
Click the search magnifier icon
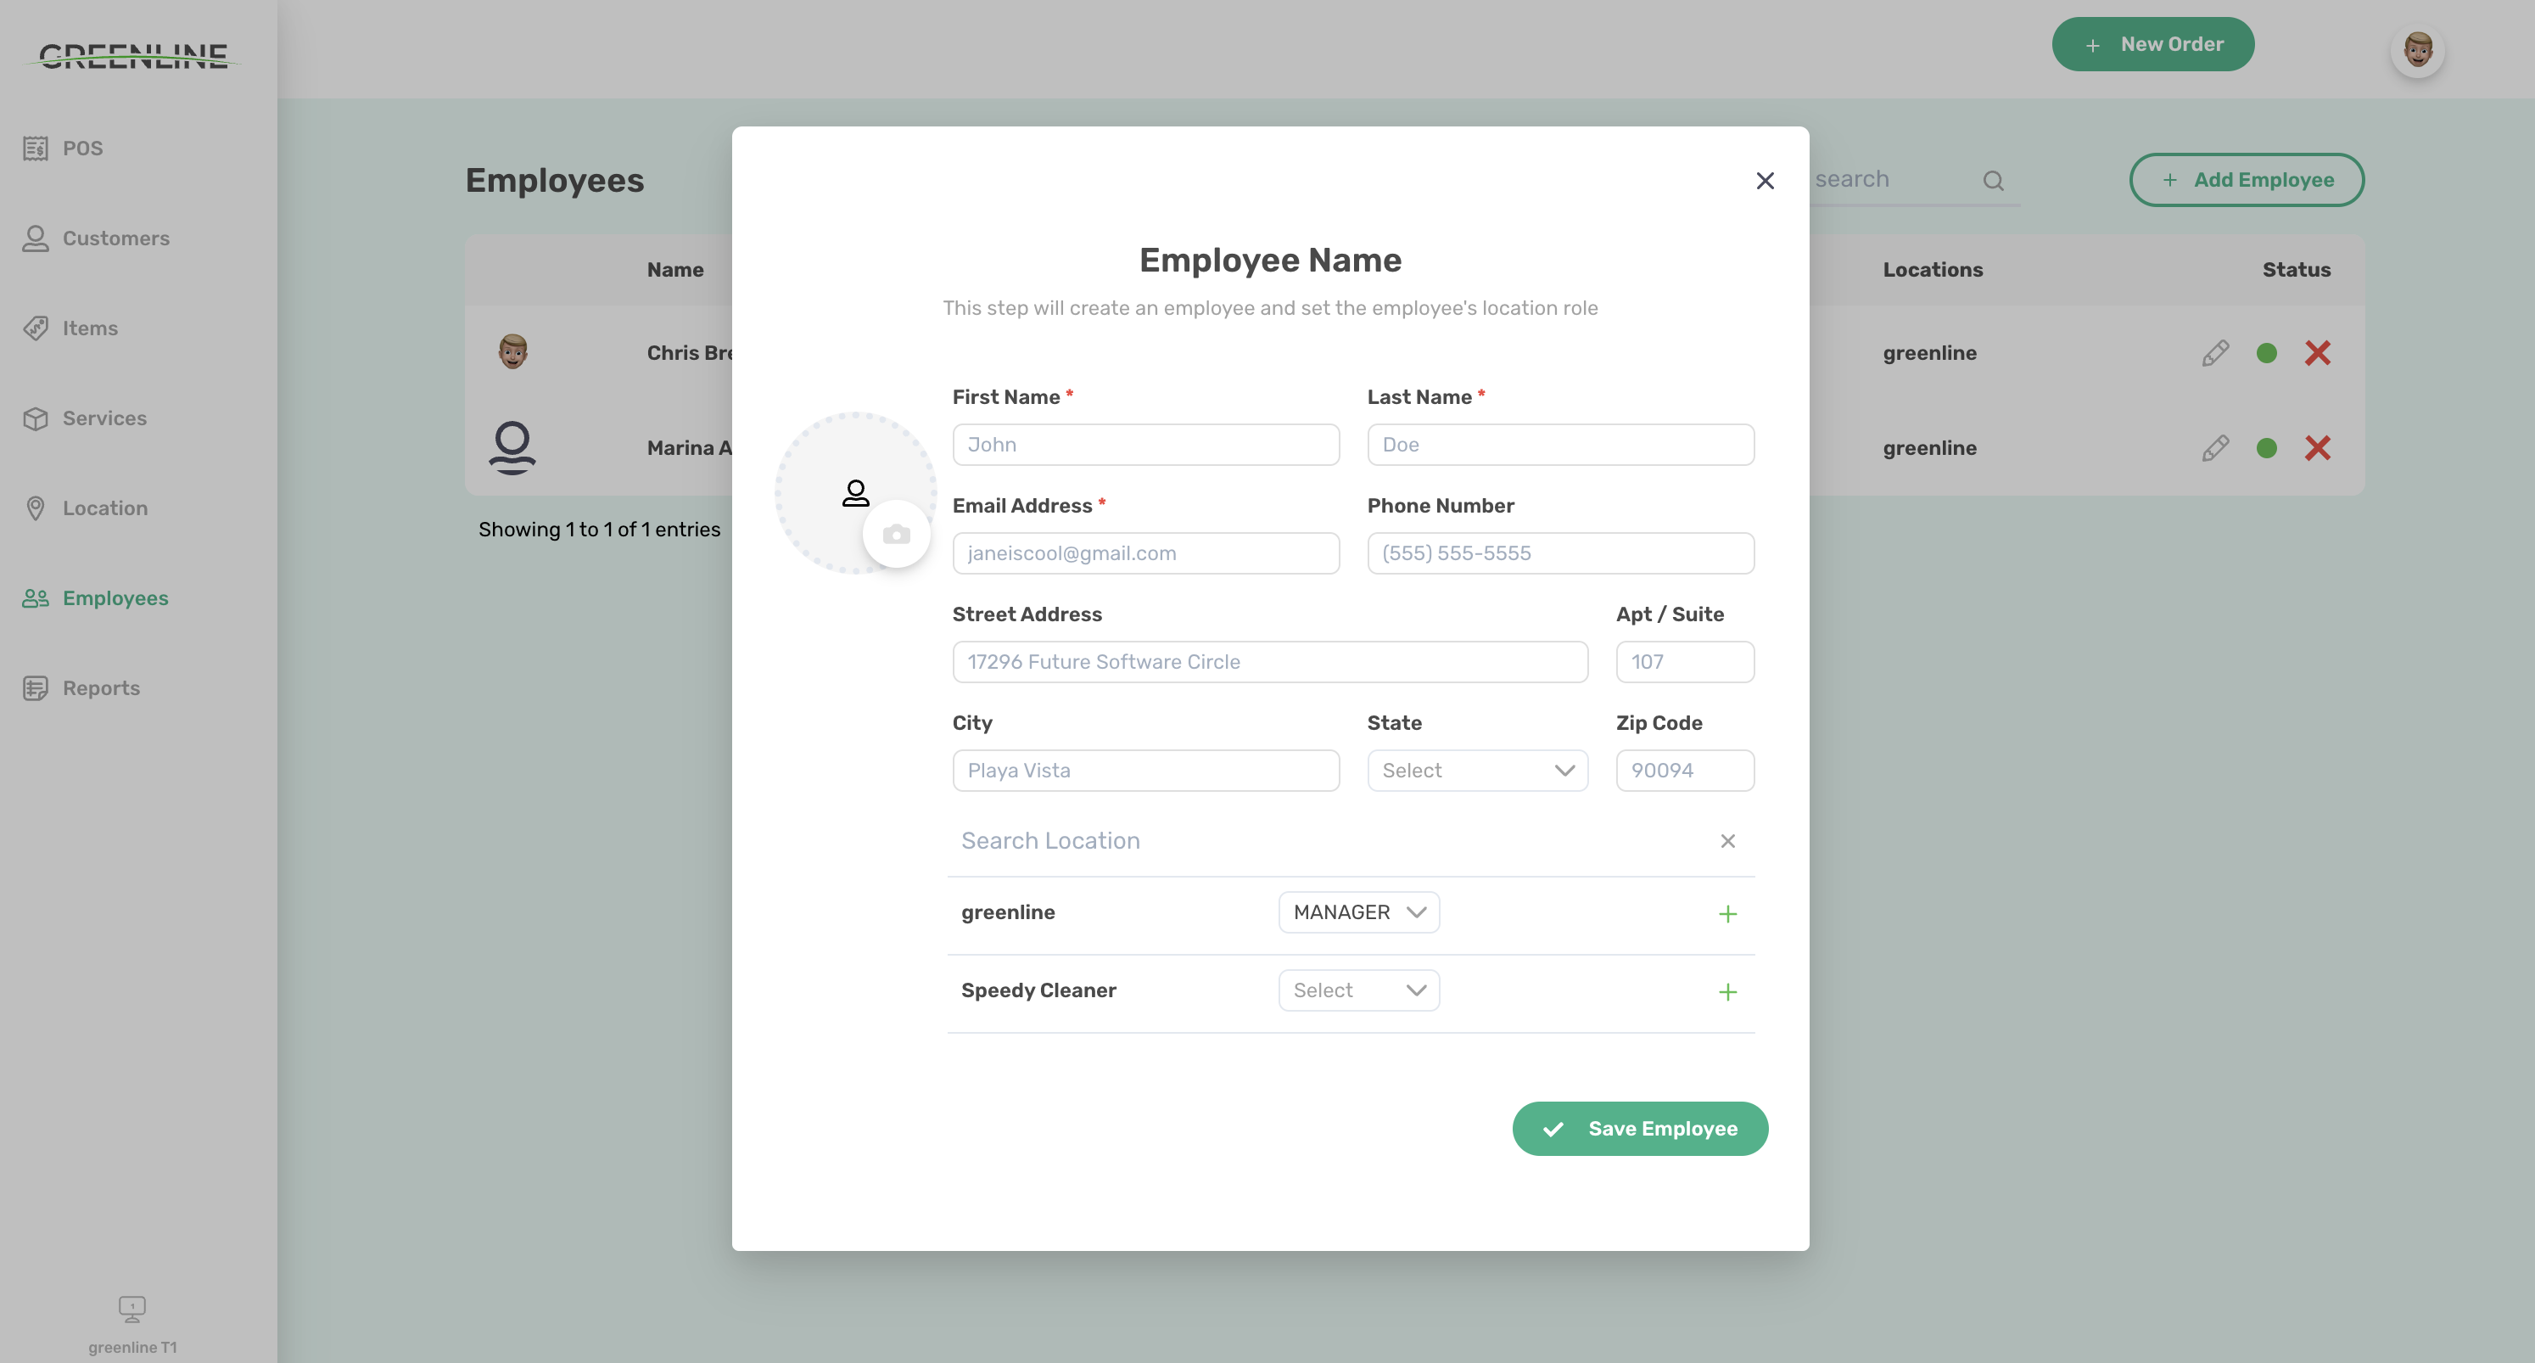(x=1994, y=179)
